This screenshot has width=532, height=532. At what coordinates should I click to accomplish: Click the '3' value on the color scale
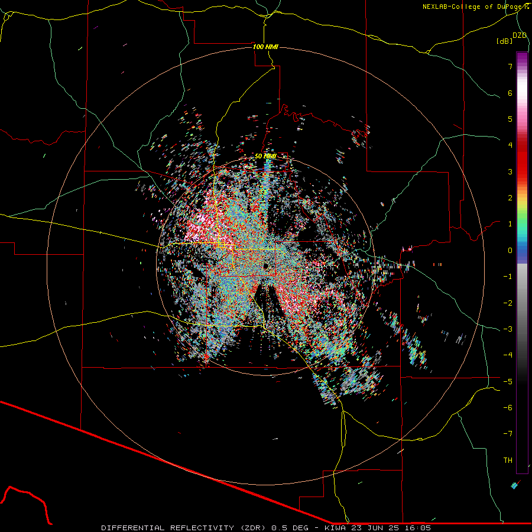pyautogui.click(x=510, y=171)
